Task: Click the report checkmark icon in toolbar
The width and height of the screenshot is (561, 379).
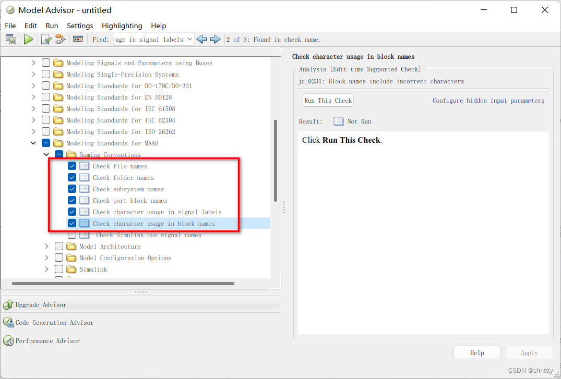Action: [x=46, y=39]
